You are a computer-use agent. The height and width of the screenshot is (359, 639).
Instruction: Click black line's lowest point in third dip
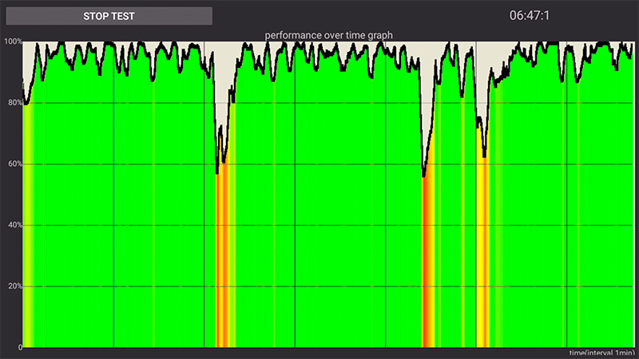pos(484,157)
